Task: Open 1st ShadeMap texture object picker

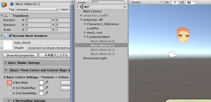Action: coord(14,88)
